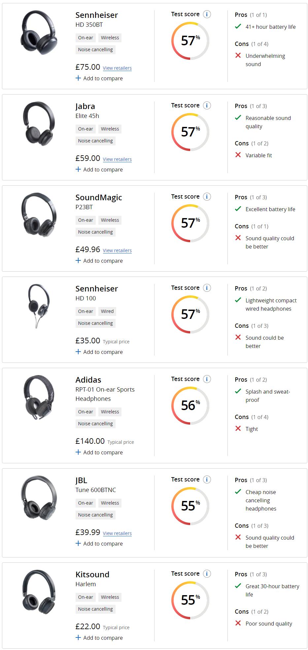Open View retailers link for JBL Tune 600BTNC
The image size is (308, 650).
117,533
